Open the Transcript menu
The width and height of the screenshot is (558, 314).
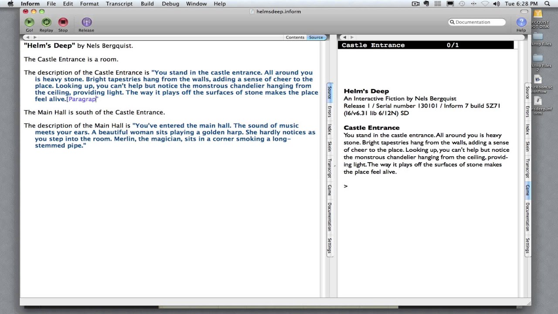119,3
